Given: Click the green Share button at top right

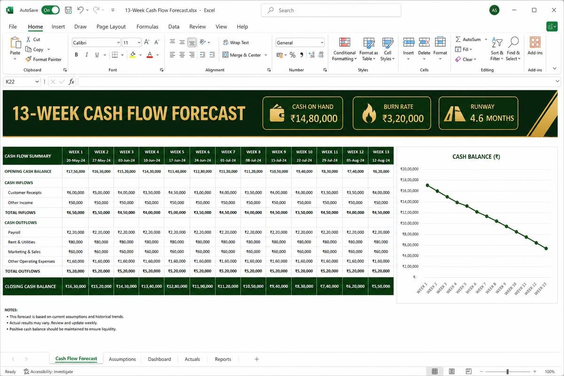Looking at the screenshot, I should [x=552, y=27].
